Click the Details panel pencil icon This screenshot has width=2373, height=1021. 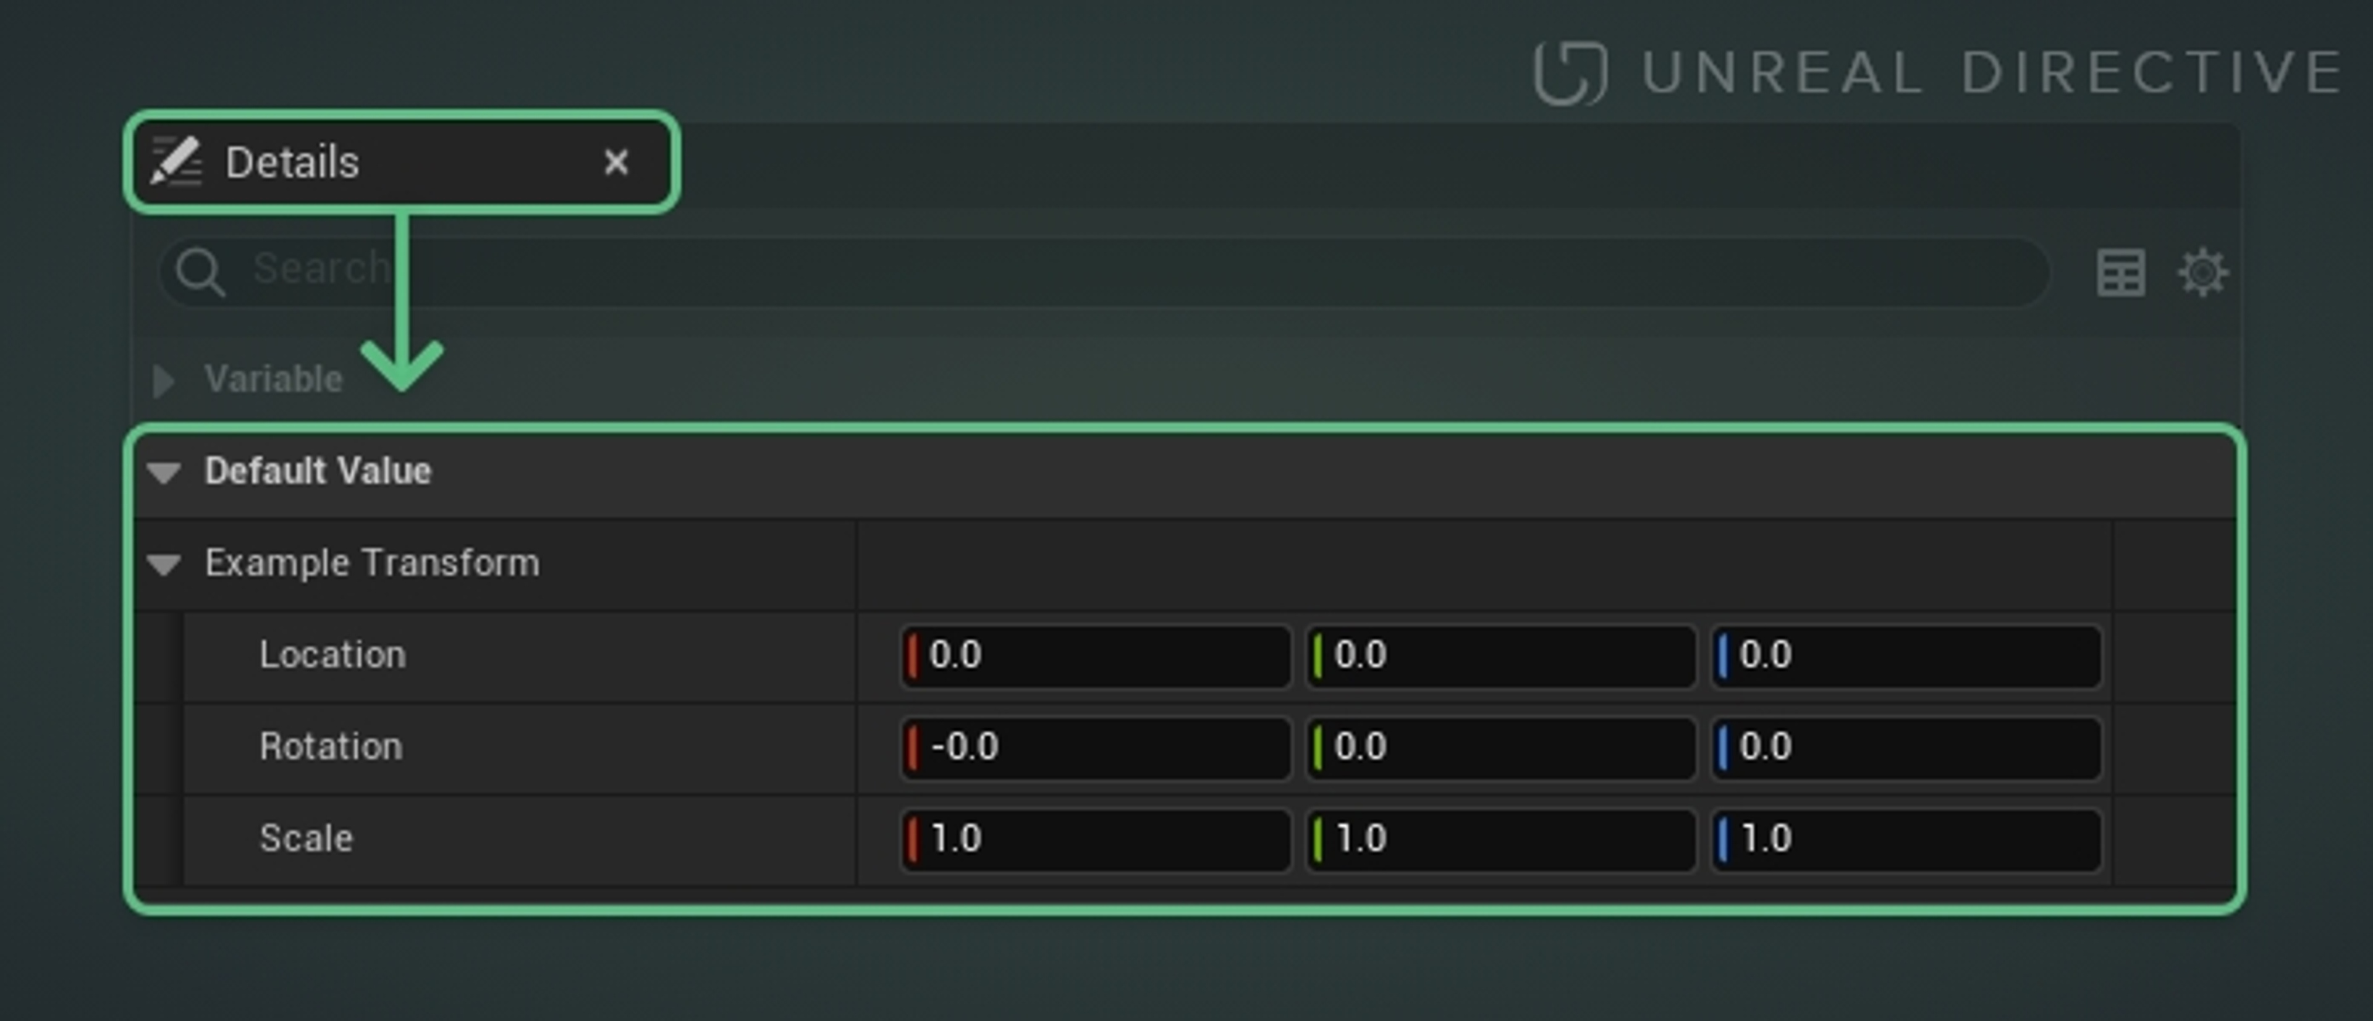(175, 162)
